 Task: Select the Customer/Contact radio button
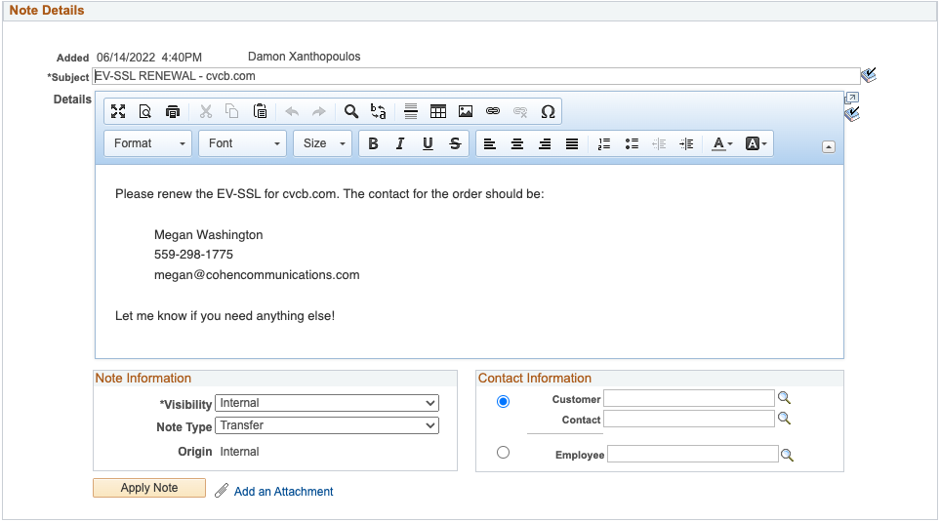coord(503,401)
